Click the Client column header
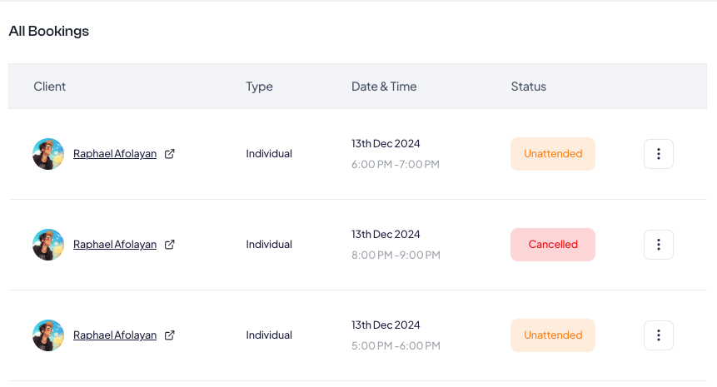717x387 pixels. [x=49, y=87]
